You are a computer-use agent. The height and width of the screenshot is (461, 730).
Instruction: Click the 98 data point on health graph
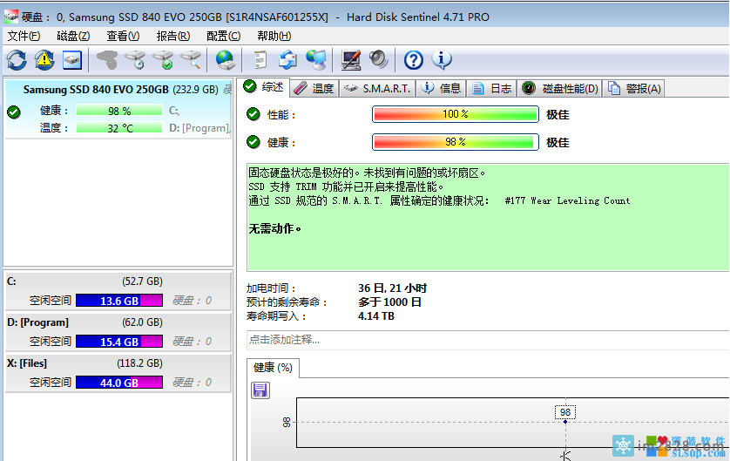click(565, 422)
